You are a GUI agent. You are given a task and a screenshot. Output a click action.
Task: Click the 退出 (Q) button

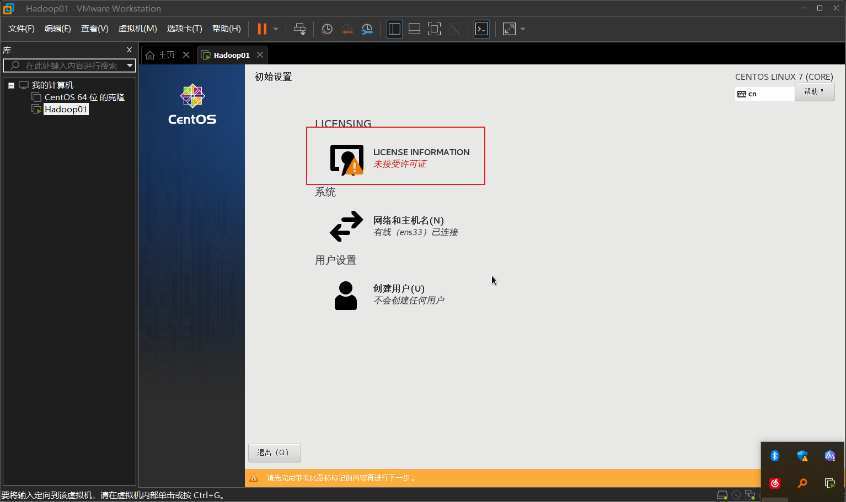pos(275,452)
